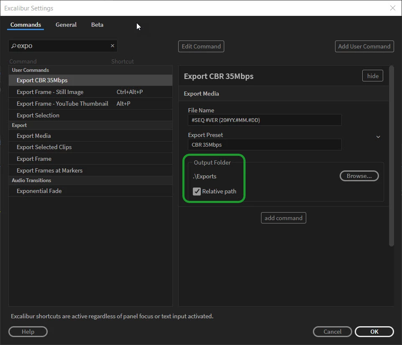
Task: Select Export Frame - YouTube Thumbnail command
Action: [x=90, y=104]
